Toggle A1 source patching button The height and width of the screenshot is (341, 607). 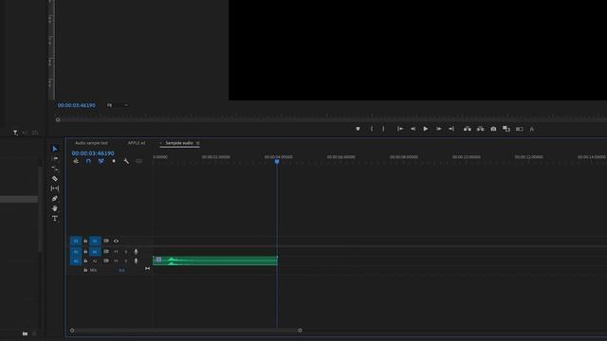point(76,252)
